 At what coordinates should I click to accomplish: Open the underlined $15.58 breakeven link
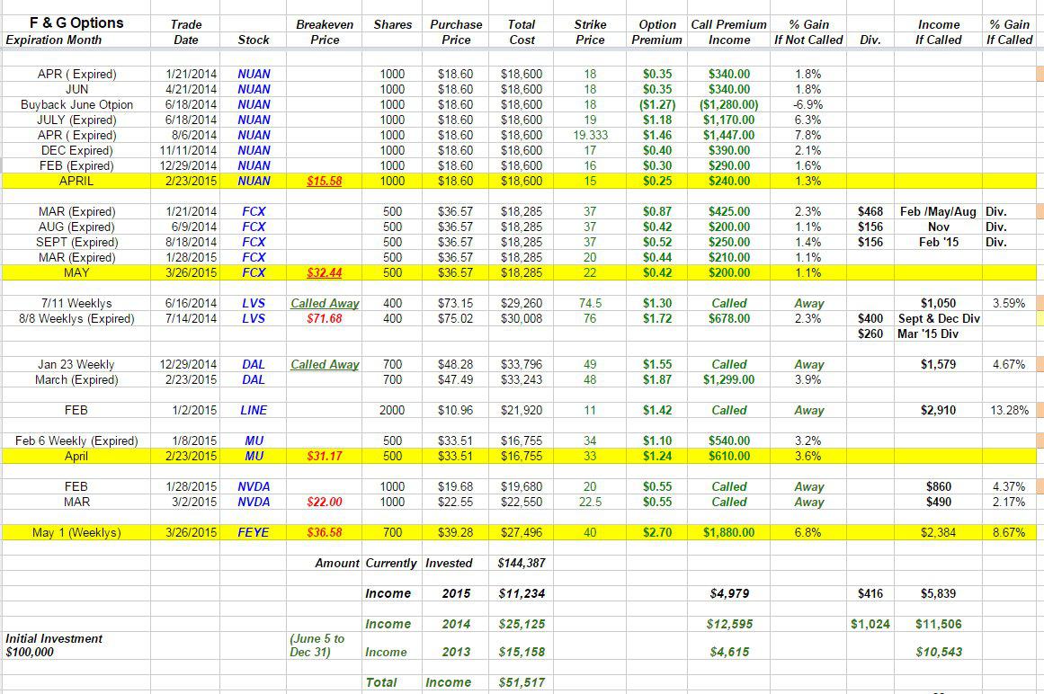click(325, 181)
